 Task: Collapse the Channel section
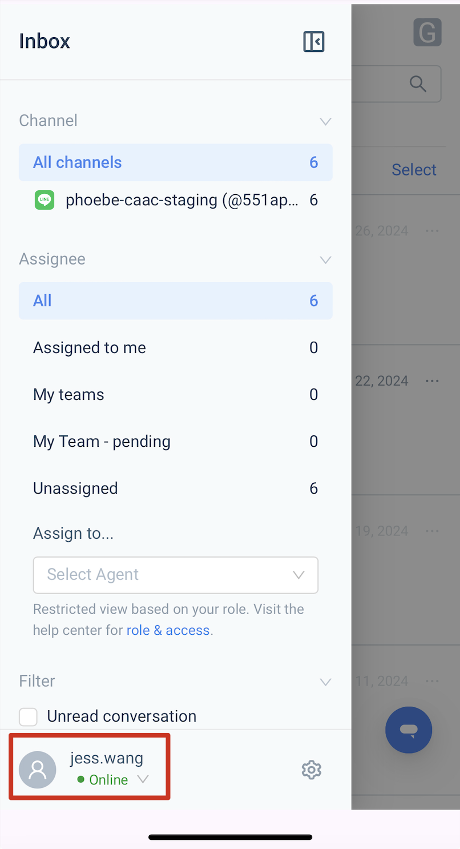325,121
